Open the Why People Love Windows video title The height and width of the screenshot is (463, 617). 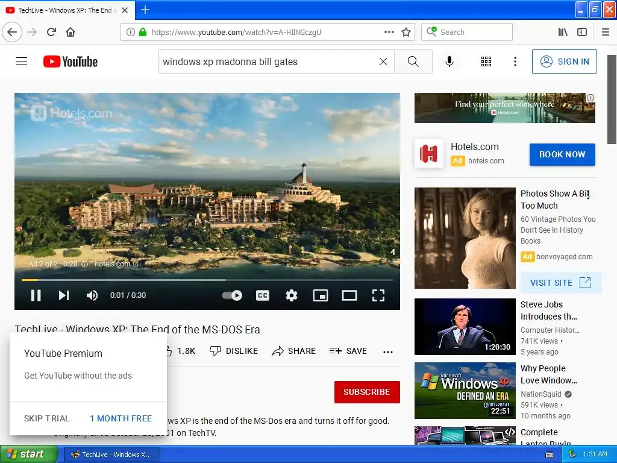(x=548, y=374)
